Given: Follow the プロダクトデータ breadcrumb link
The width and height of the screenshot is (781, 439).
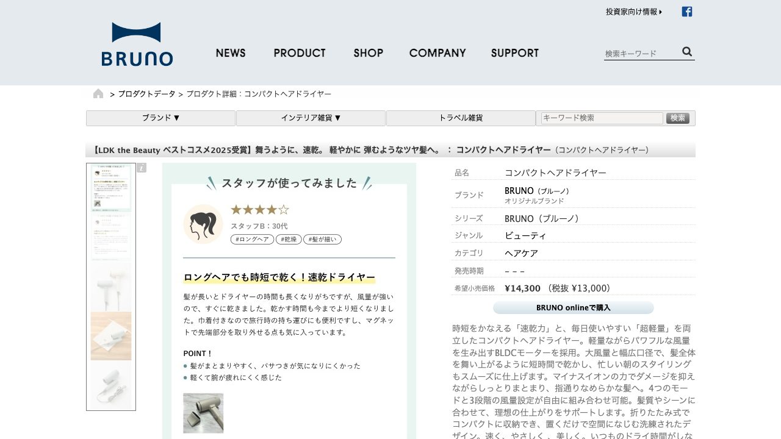Looking at the screenshot, I should point(146,94).
